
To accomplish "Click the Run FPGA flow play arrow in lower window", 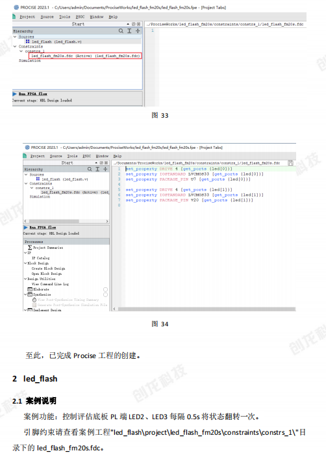I will pos(25,227).
